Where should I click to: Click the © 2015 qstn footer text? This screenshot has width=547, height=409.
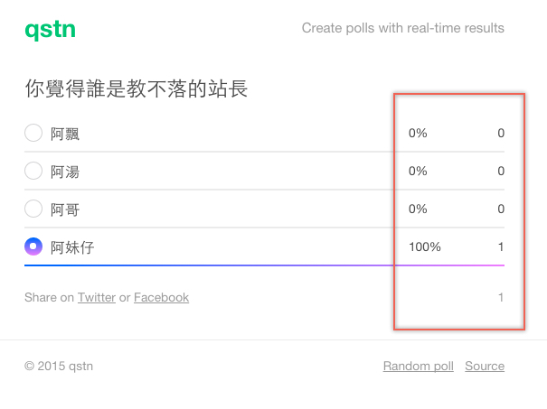coord(59,366)
